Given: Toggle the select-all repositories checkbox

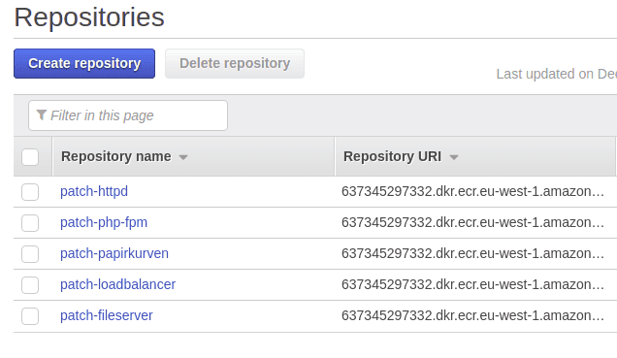Looking at the screenshot, I should [30, 157].
